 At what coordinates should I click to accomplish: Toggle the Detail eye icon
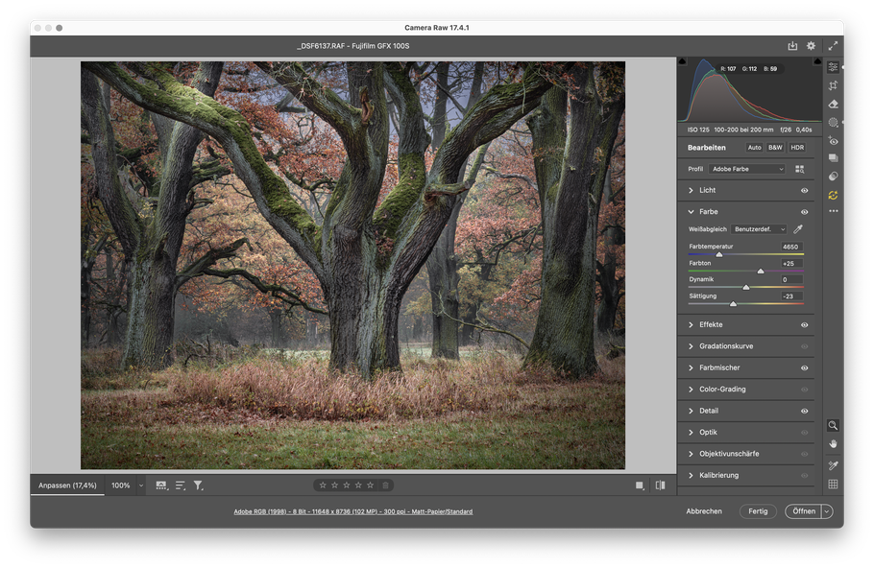pos(804,411)
